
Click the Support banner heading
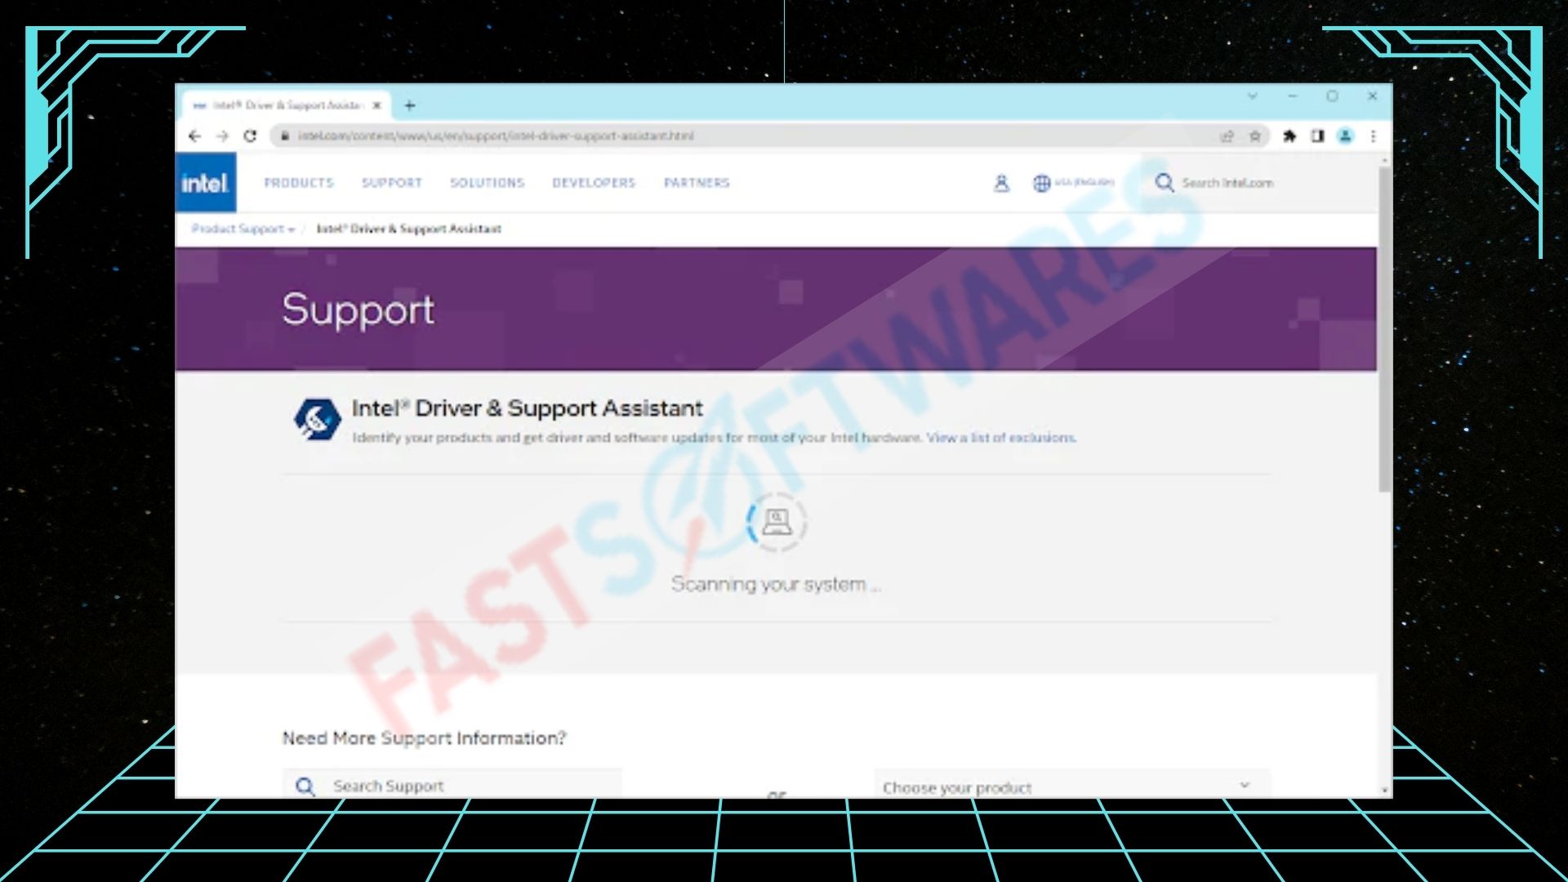point(358,310)
